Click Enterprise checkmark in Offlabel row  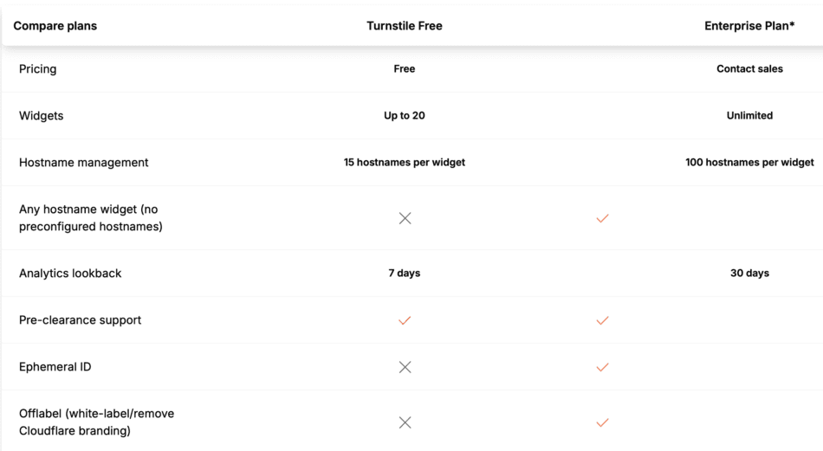click(x=603, y=422)
